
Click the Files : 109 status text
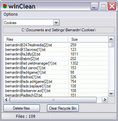[26, 116]
